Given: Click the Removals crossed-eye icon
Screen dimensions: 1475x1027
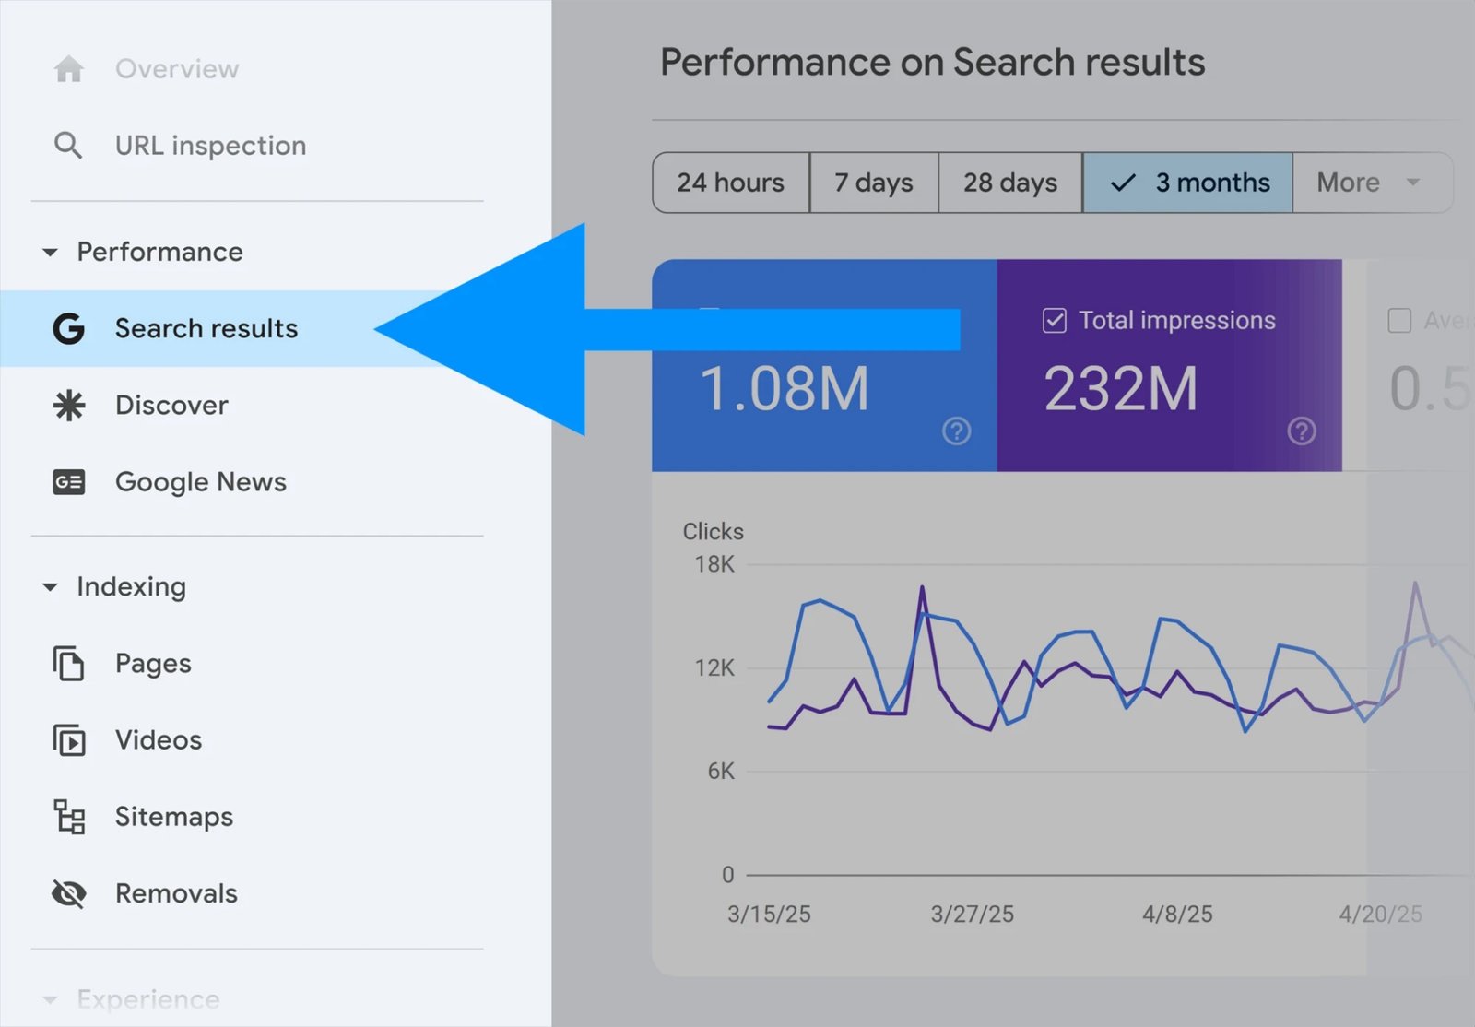Looking at the screenshot, I should click(69, 893).
